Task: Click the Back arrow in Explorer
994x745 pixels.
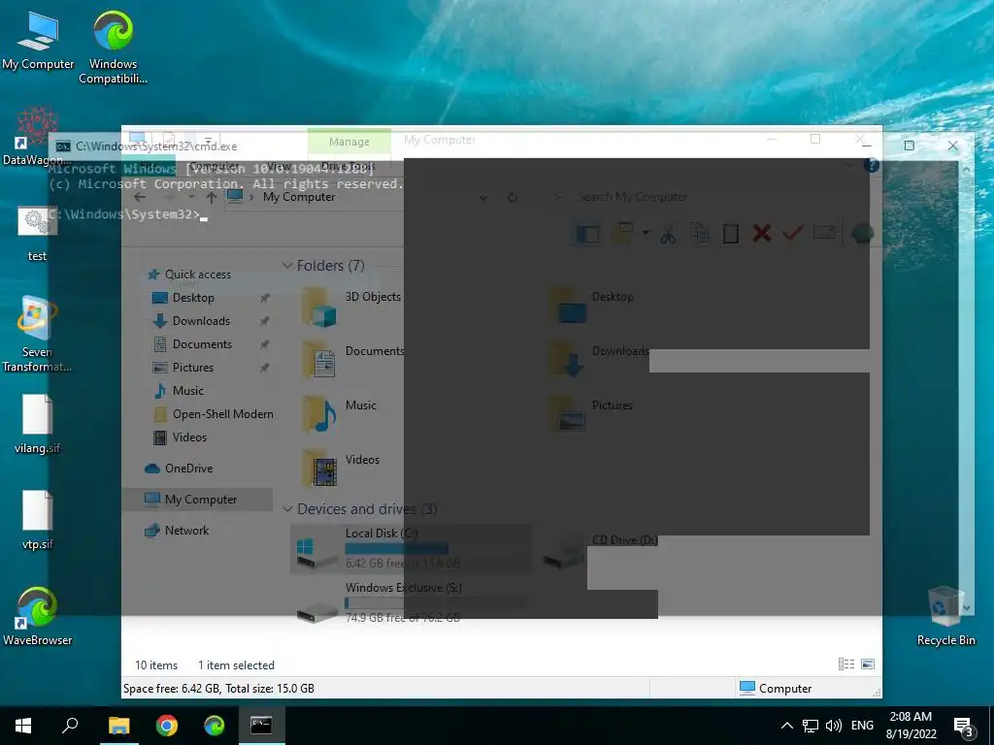Action: coord(140,197)
